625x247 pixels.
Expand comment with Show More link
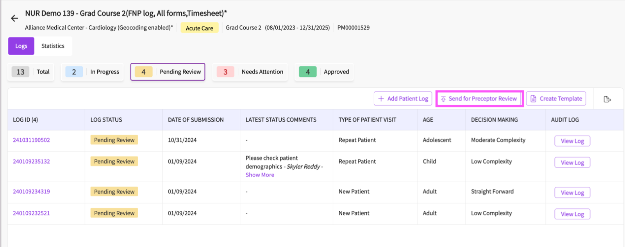(x=260, y=175)
